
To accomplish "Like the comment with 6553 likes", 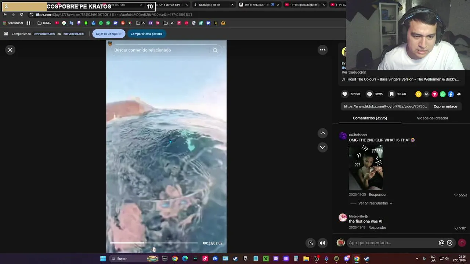I will [x=456, y=195].
